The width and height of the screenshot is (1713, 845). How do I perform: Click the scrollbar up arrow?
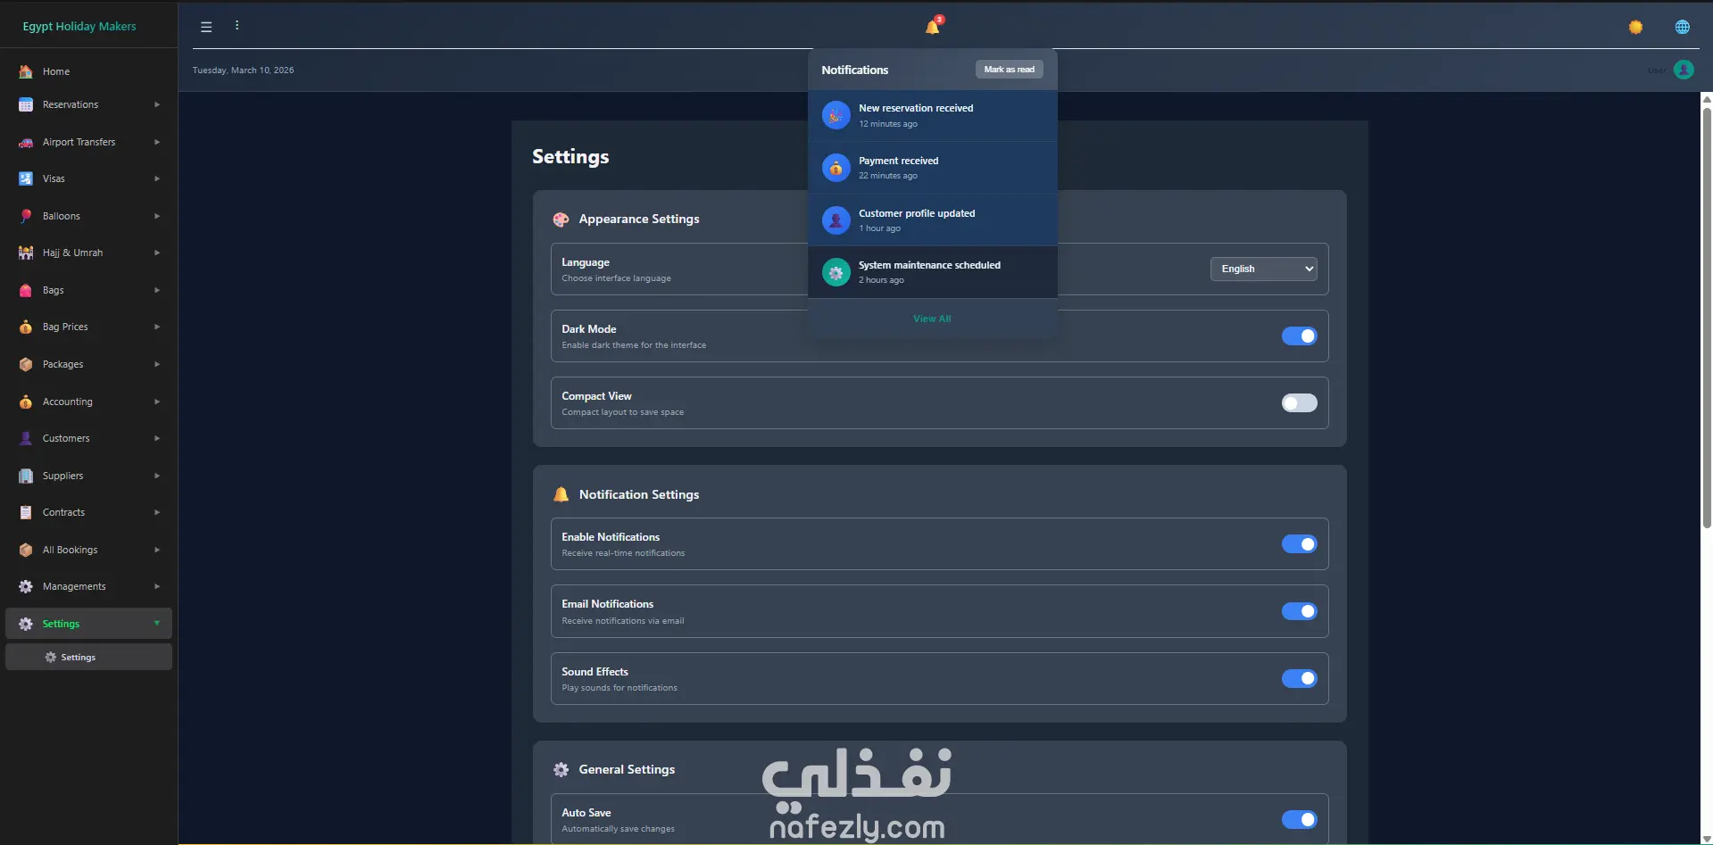1707,99
